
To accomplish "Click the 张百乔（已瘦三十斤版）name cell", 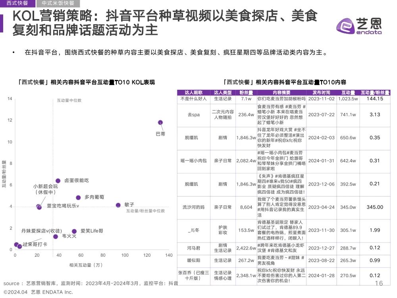I will [x=194, y=275].
